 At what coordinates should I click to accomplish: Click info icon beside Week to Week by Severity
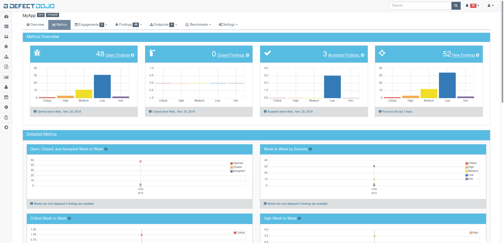tap(310, 149)
